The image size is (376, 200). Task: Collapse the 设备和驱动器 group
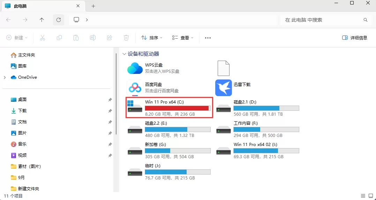(x=124, y=54)
